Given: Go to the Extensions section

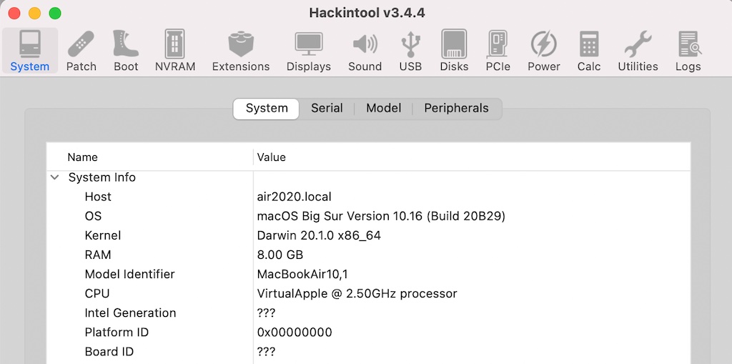Looking at the screenshot, I should 241,51.
